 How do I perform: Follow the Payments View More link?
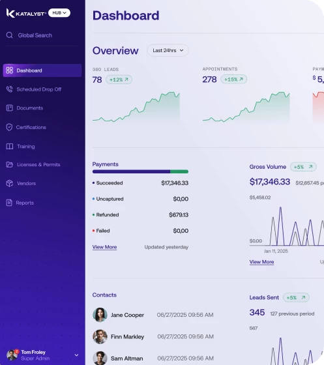[104, 247]
